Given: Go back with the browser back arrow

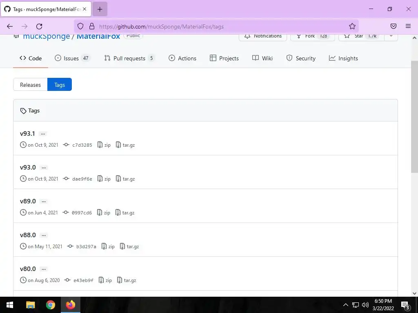Looking at the screenshot, I should click(10, 26).
